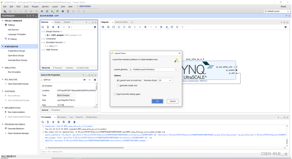292x159 pixels.
Task: Open IP Catalog in Flow Navigator
Action: tap(12, 39)
